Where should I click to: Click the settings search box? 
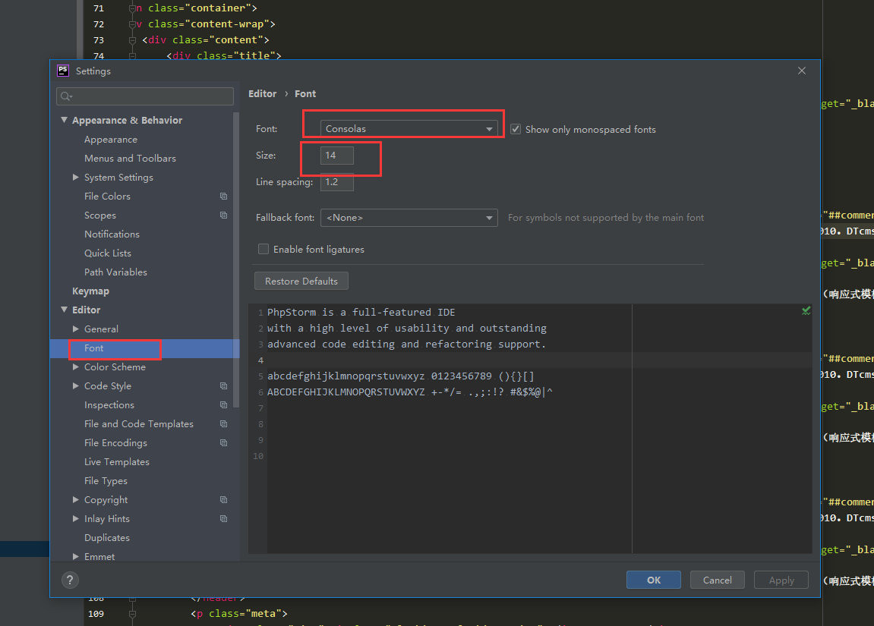pos(145,96)
